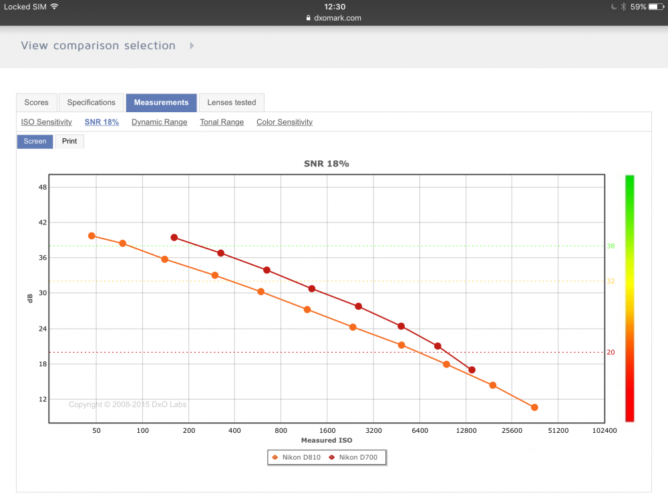Click the first Nikon D700 data point
This screenshot has width=668, height=501.
[x=174, y=237]
